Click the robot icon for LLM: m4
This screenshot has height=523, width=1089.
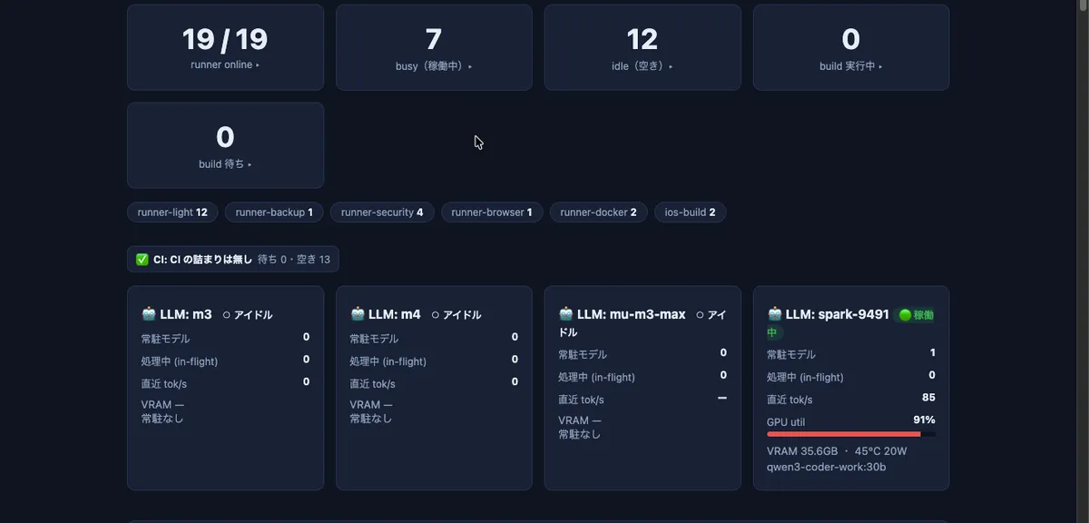coord(358,314)
